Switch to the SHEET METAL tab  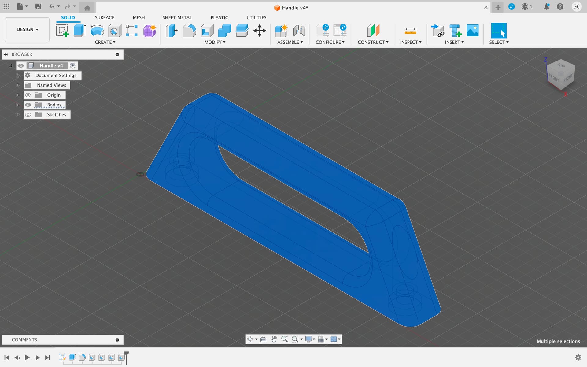177,17
